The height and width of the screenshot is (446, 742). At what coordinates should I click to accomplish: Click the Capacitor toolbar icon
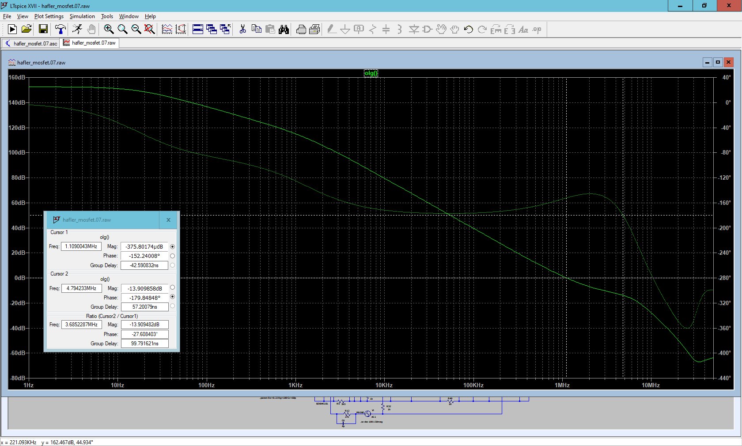(x=386, y=29)
